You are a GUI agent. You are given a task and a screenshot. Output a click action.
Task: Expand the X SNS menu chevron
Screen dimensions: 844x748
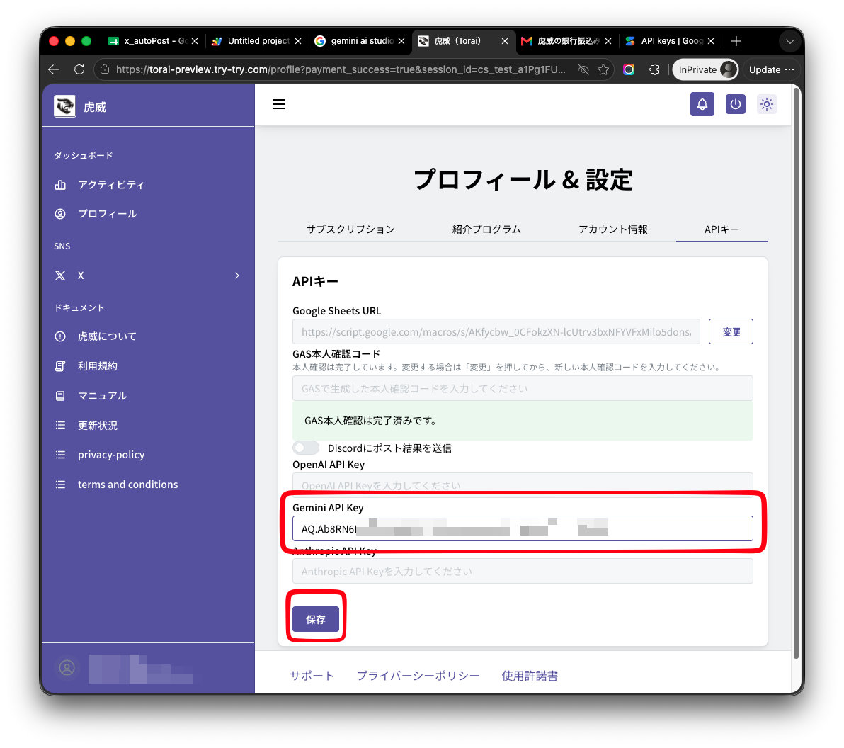pos(236,275)
